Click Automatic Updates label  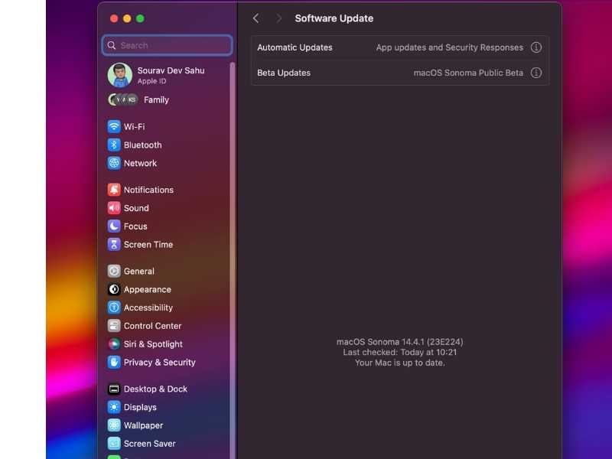tap(295, 47)
